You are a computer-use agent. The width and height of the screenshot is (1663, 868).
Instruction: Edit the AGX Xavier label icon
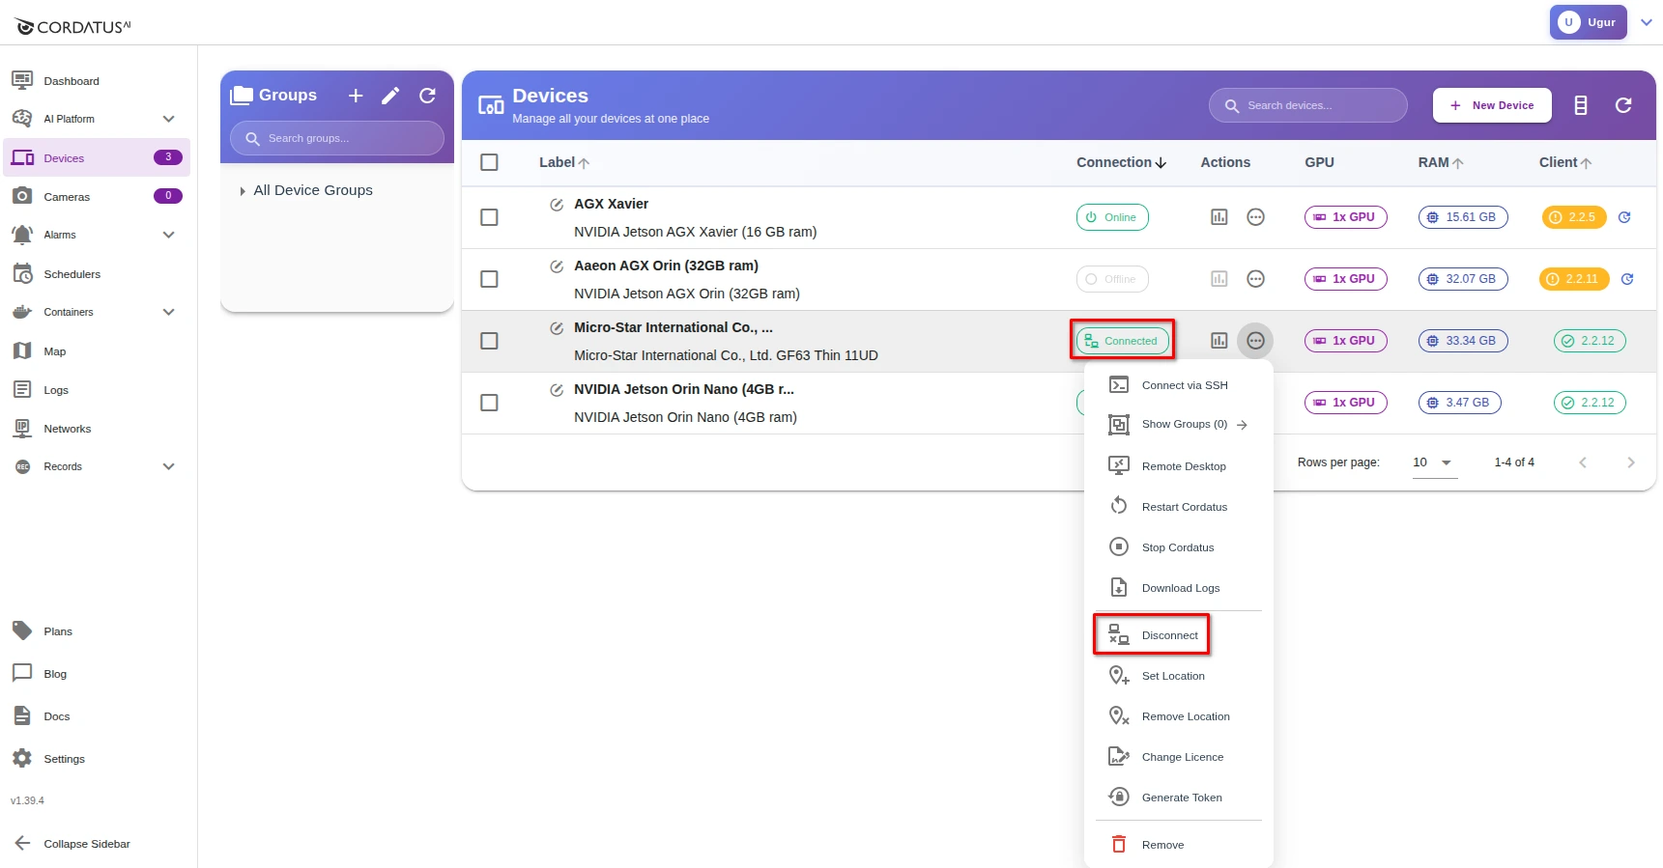(x=557, y=205)
